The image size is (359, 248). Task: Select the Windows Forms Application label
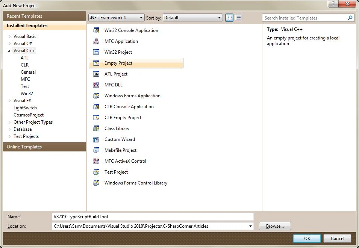[132, 96]
